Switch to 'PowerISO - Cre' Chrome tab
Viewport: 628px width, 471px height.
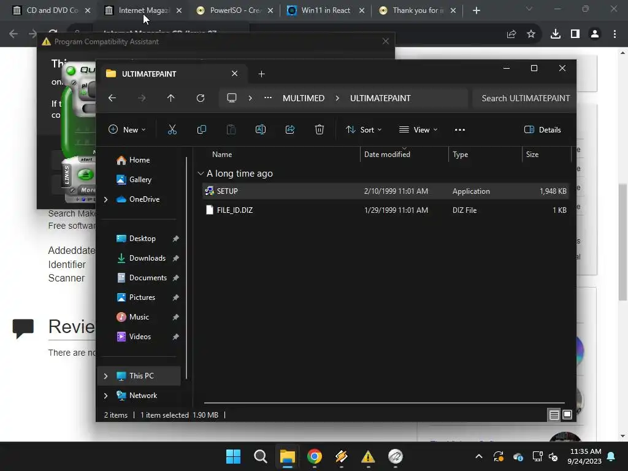point(235,10)
